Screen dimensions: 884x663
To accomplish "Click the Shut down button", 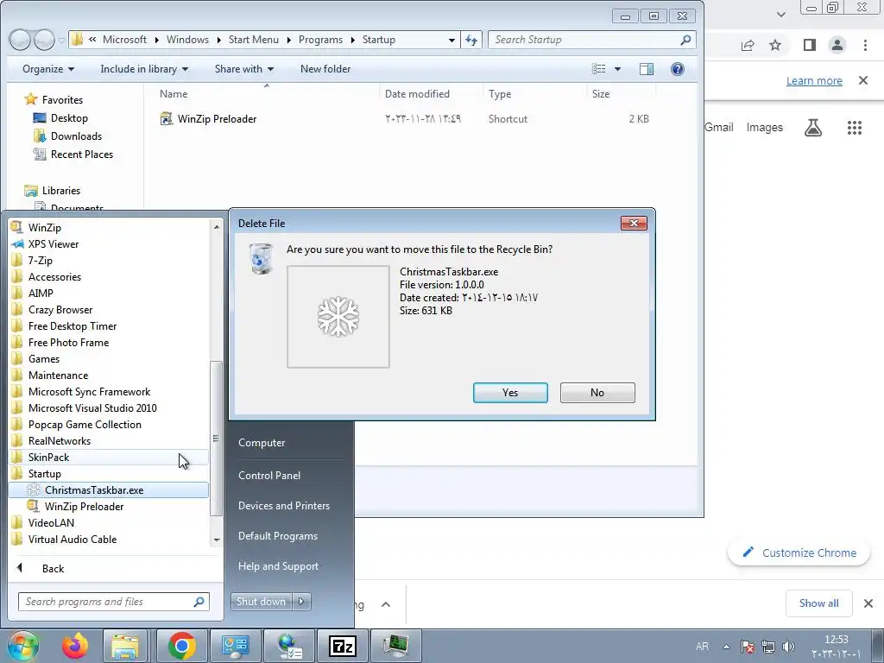I will 261,602.
